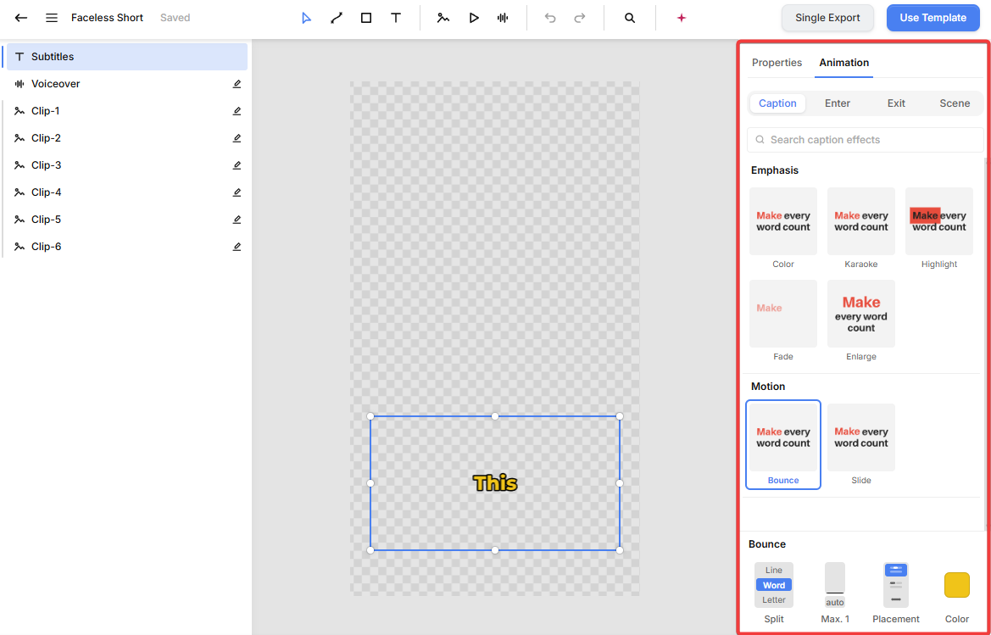Select the Clip-5 layer
The height and width of the screenshot is (635, 991).
click(126, 220)
